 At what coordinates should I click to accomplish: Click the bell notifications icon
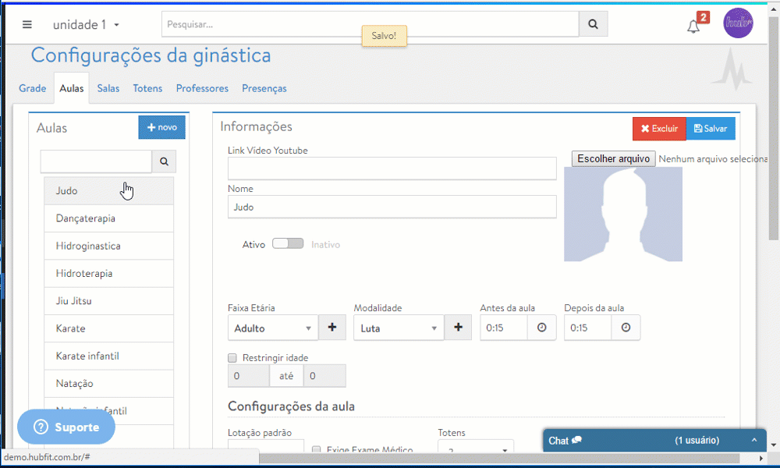[x=694, y=26]
